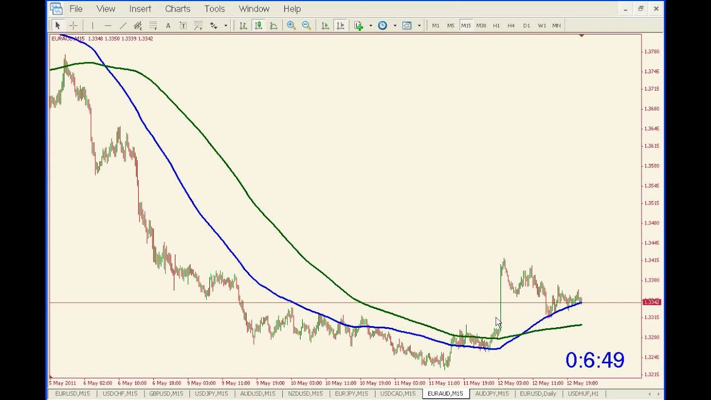Click the chart templates icon
This screenshot has height=400, width=711.
(x=407, y=26)
